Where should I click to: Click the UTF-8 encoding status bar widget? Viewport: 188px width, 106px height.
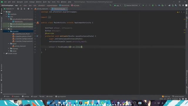[169, 99]
